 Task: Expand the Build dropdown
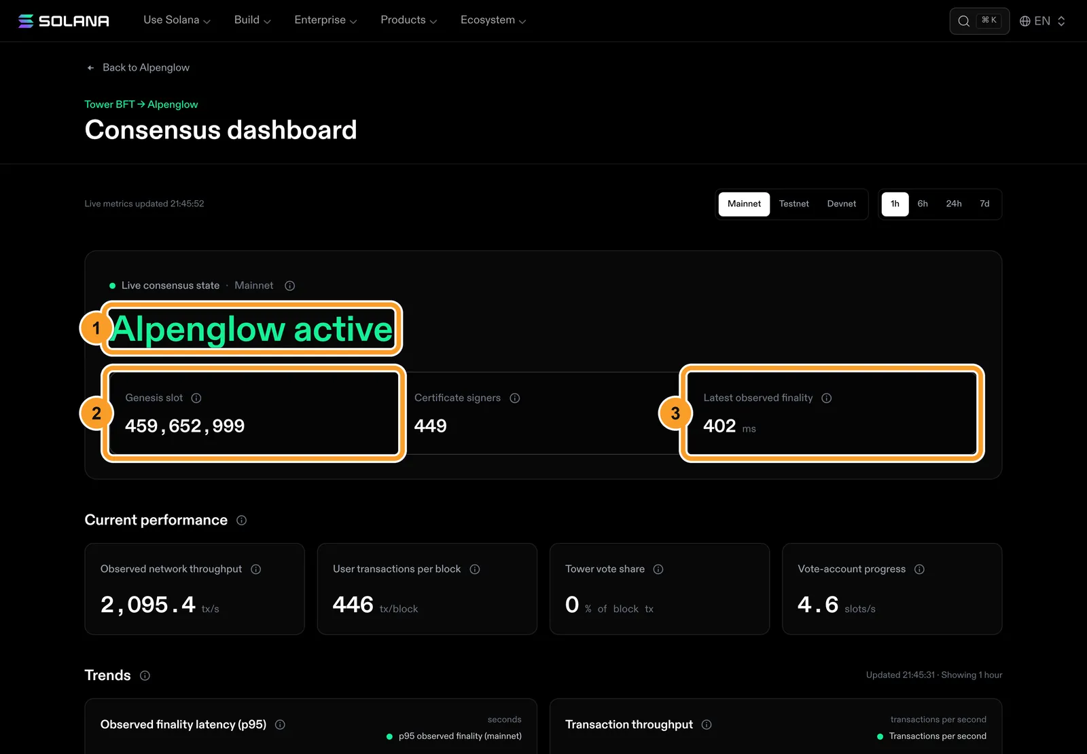pos(252,20)
